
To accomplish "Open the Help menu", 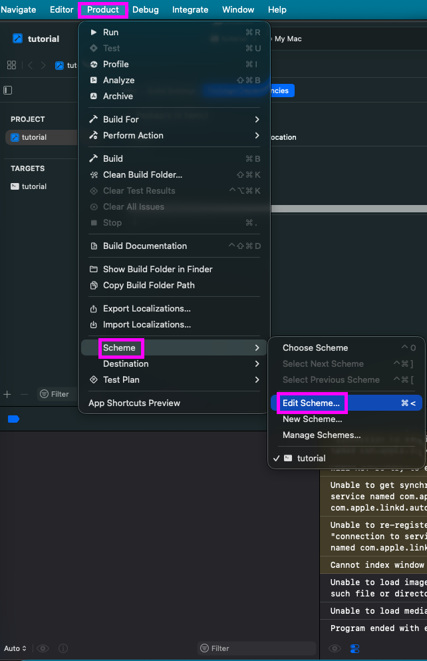I will pyautogui.click(x=277, y=10).
